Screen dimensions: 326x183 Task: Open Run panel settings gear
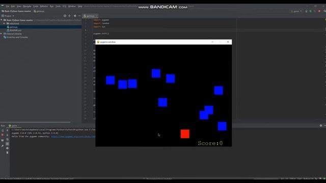[321, 126]
